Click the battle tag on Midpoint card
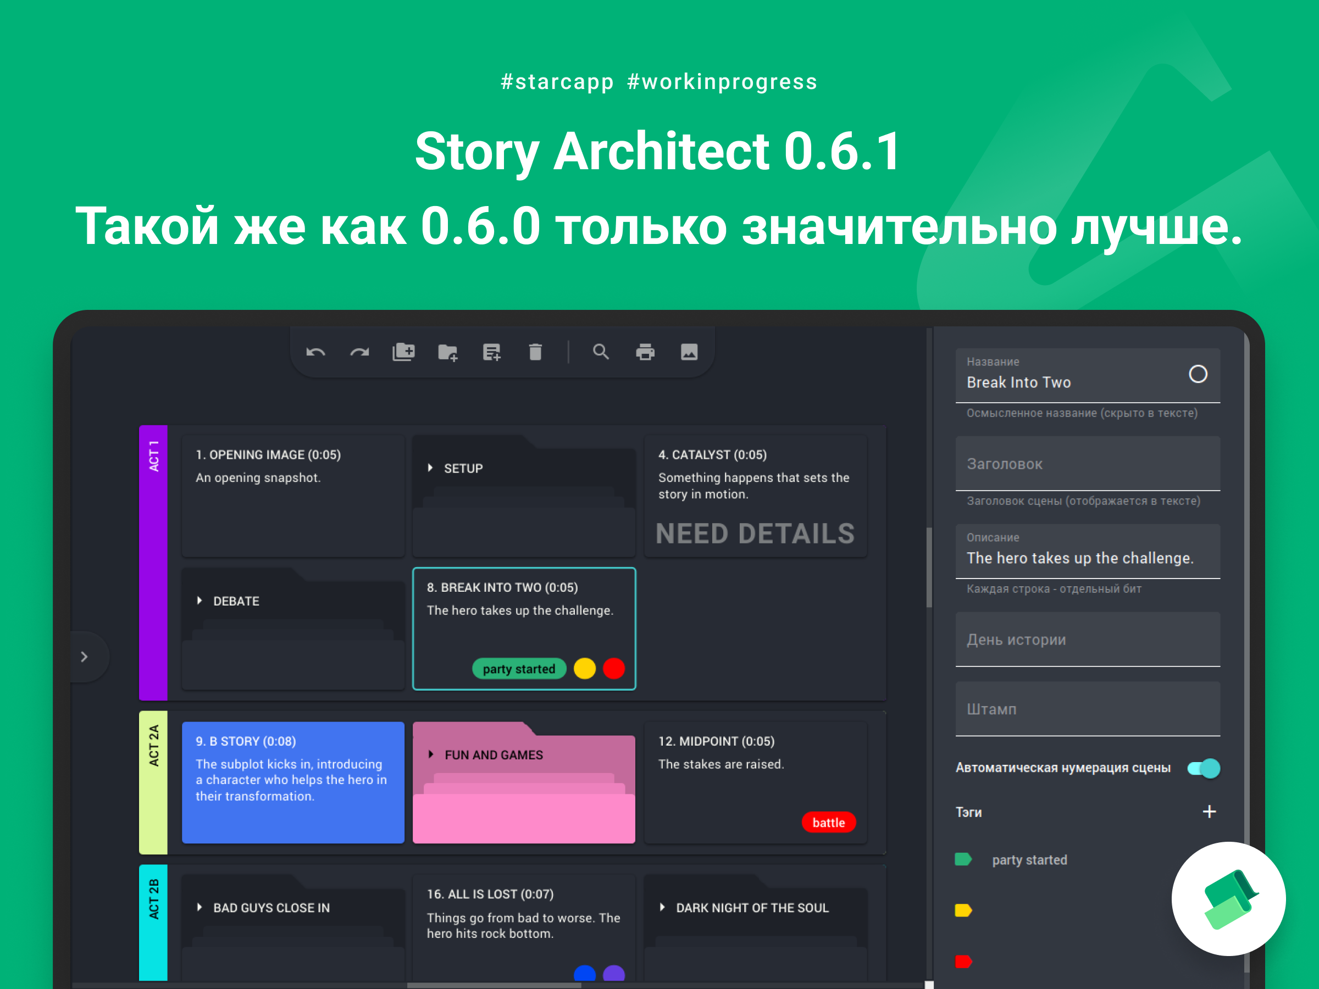 click(828, 823)
